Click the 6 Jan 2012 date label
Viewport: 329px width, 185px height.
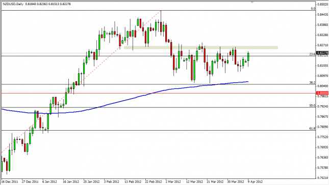point(49,182)
